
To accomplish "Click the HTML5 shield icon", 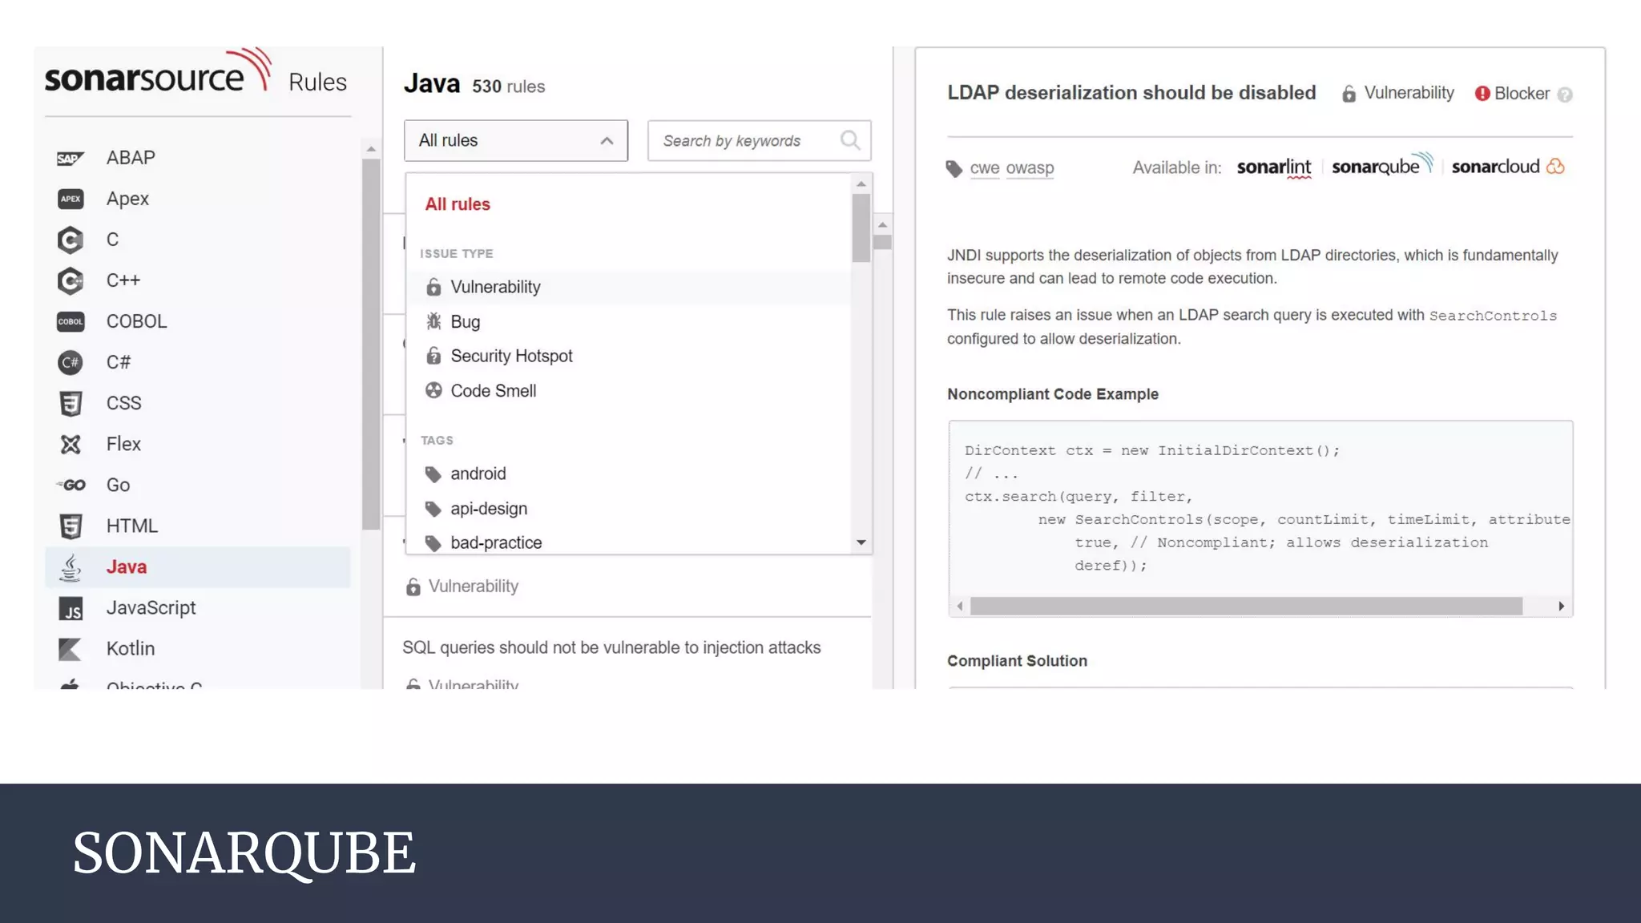I will click(x=71, y=526).
